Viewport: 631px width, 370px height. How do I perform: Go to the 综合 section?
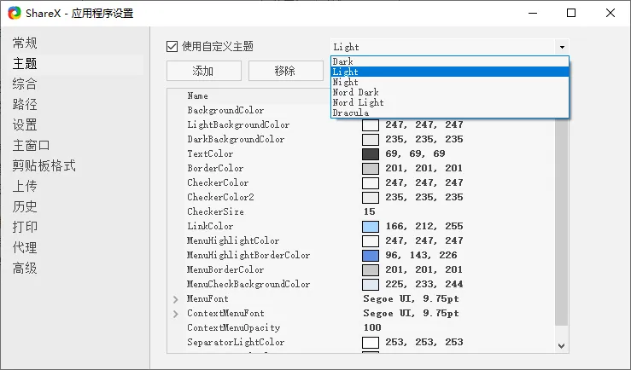tap(25, 84)
